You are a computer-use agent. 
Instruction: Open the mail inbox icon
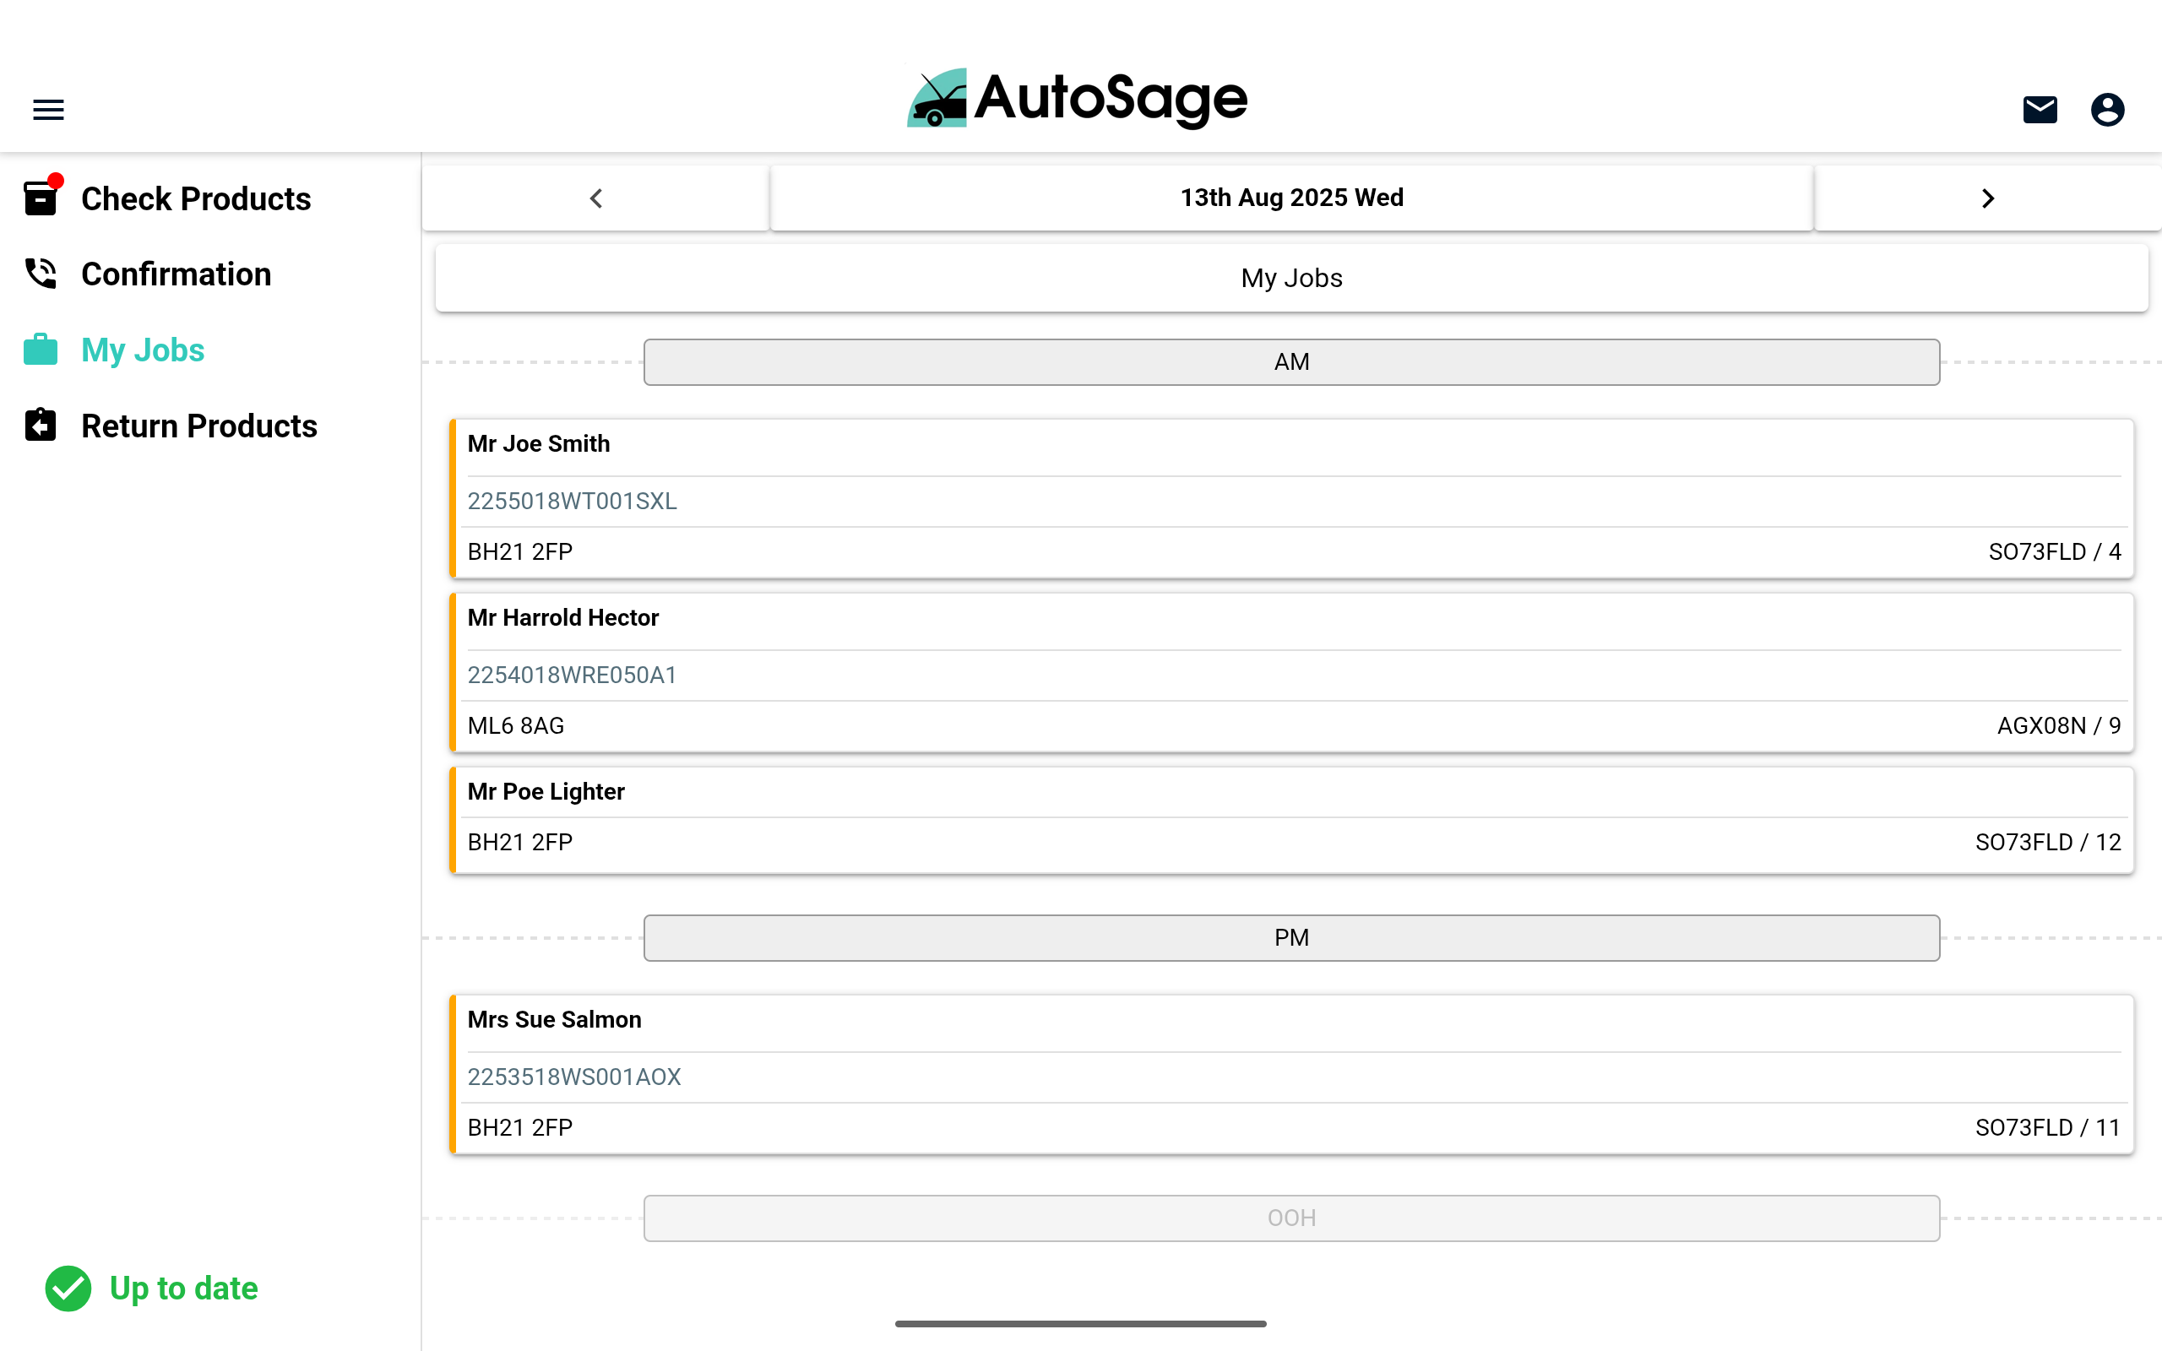tap(2040, 108)
